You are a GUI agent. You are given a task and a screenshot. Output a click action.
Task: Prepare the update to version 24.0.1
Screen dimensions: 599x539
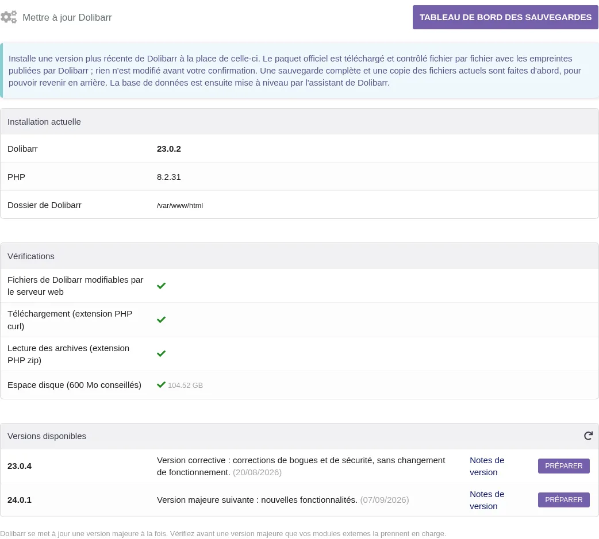(x=563, y=500)
